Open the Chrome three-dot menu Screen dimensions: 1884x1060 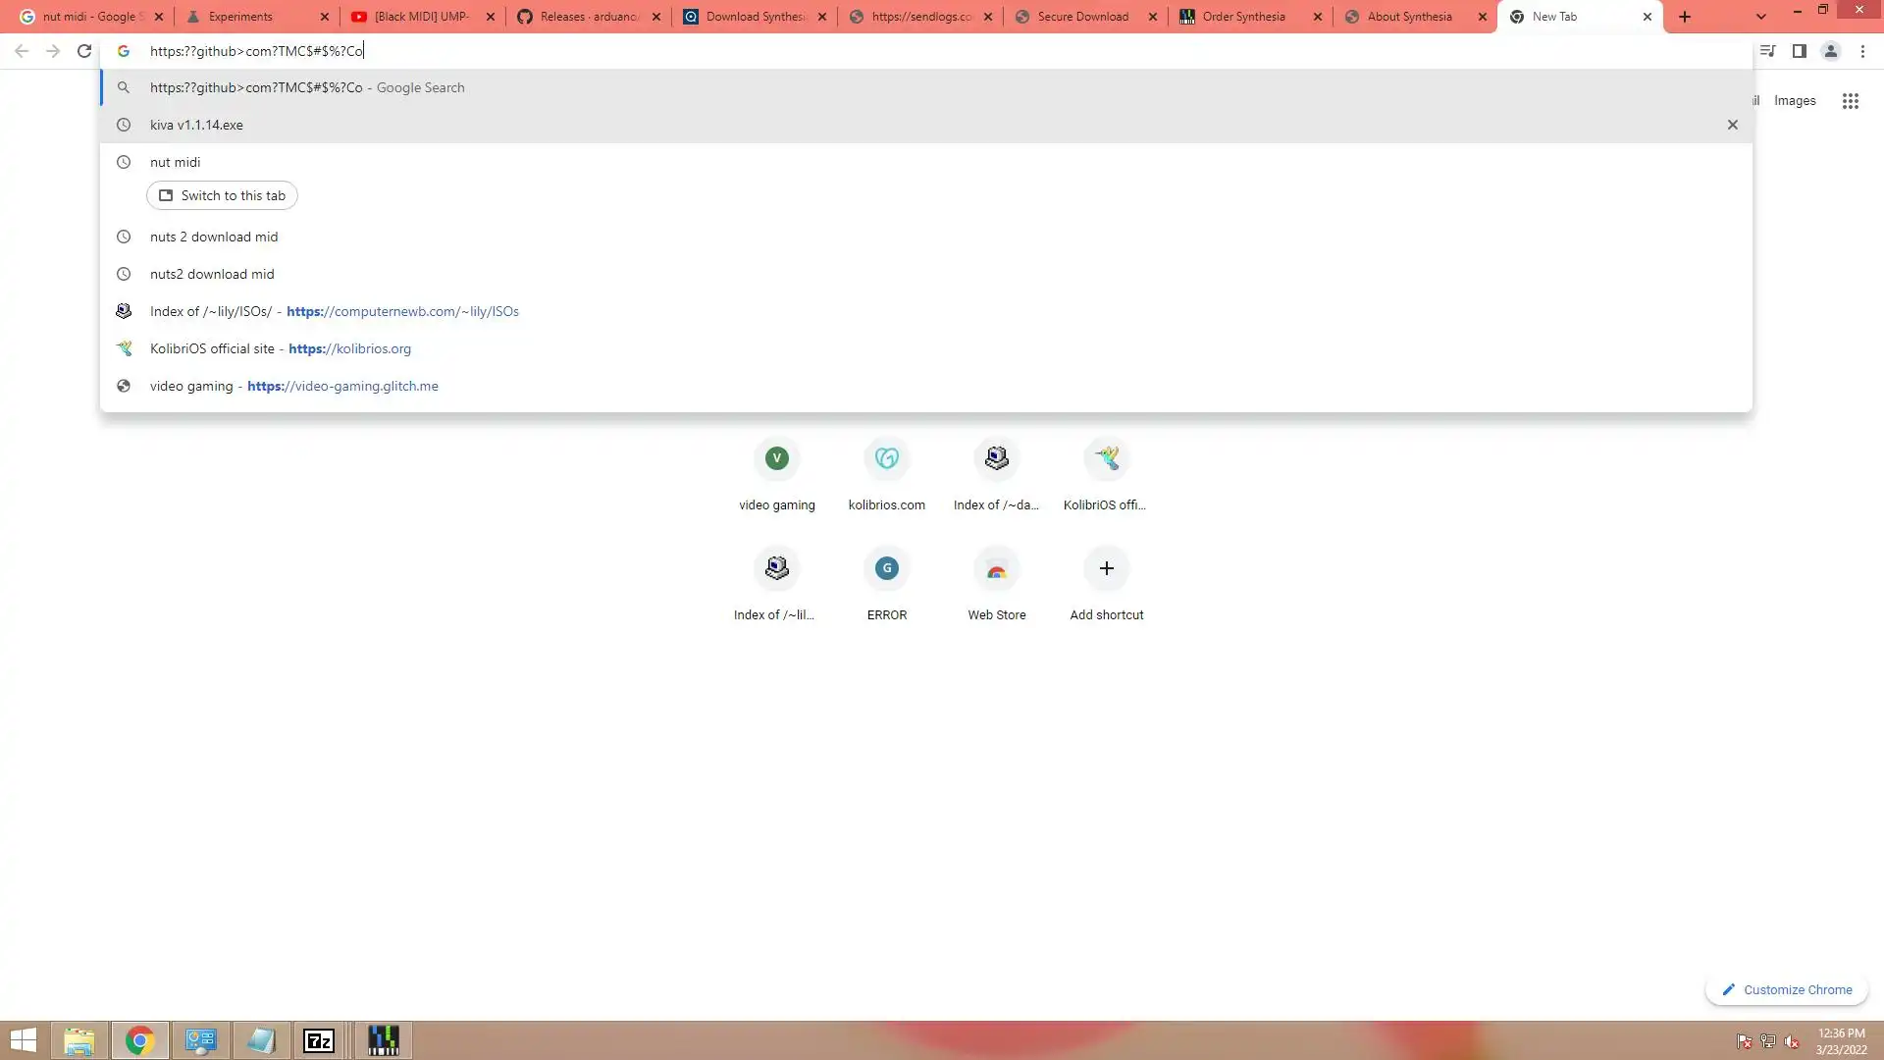1862,51
